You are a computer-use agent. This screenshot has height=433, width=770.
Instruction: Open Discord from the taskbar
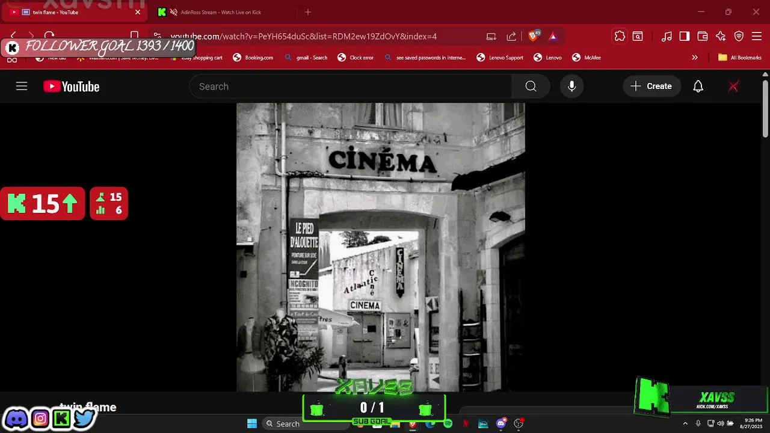point(501,424)
